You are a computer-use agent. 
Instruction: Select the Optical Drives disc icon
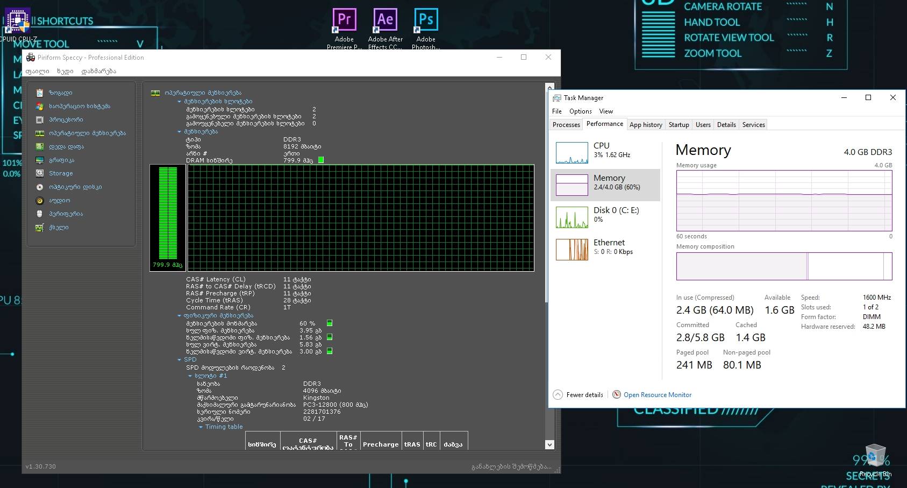(x=40, y=187)
